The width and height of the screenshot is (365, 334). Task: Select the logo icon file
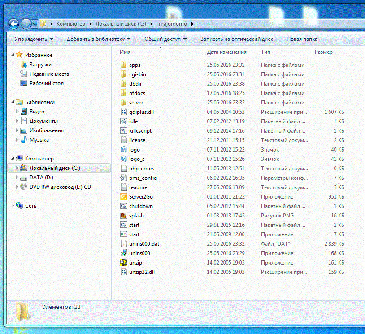[x=124, y=150]
